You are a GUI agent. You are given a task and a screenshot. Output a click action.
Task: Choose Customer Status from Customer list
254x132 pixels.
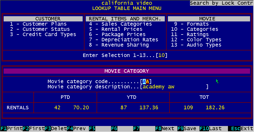(40, 29)
